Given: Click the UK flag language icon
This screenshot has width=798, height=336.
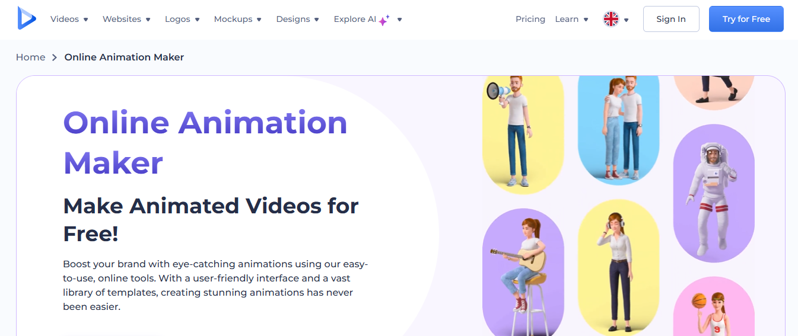Looking at the screenshot, I should coord(611,19).
